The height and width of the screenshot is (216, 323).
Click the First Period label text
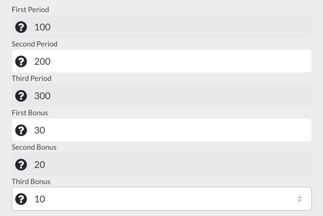coord(30,10)
